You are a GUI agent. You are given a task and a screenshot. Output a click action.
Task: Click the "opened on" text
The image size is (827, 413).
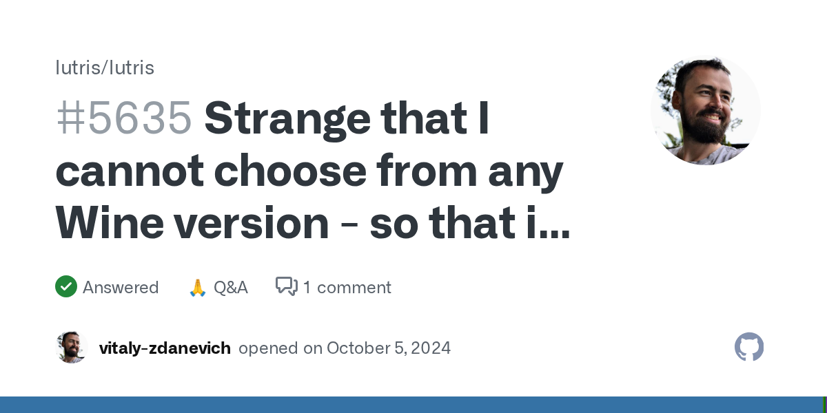(280, 348)
